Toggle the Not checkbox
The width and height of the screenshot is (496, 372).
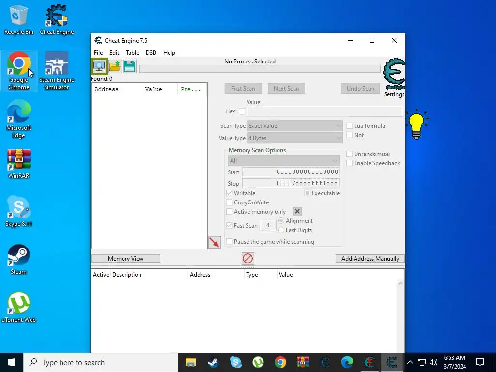[x=350, y=135]
